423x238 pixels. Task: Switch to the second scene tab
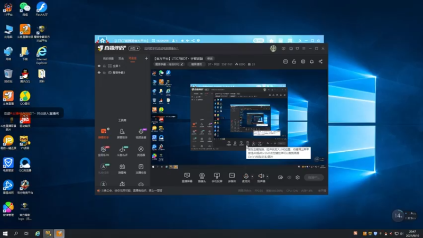pos(121,58)
